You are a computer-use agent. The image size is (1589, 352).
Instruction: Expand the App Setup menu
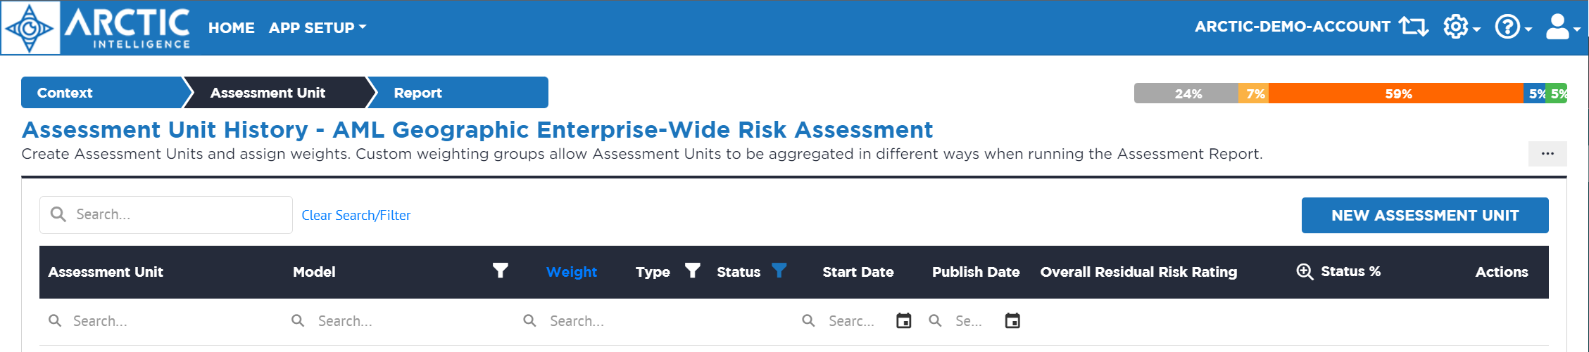click(318, 27)
